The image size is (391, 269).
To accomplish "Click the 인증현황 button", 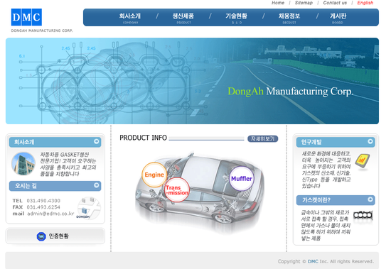I will point(55,236).
